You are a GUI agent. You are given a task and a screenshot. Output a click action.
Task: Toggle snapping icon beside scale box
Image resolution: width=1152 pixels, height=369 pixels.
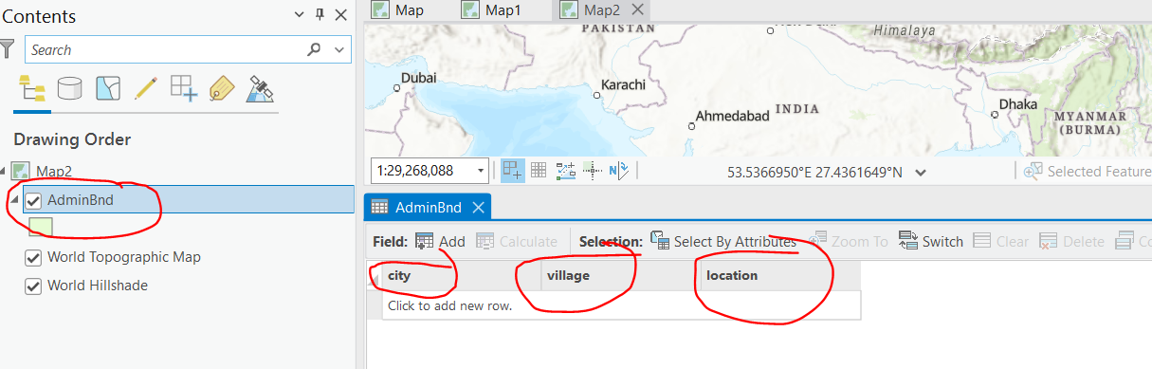[x=513, y=171]
